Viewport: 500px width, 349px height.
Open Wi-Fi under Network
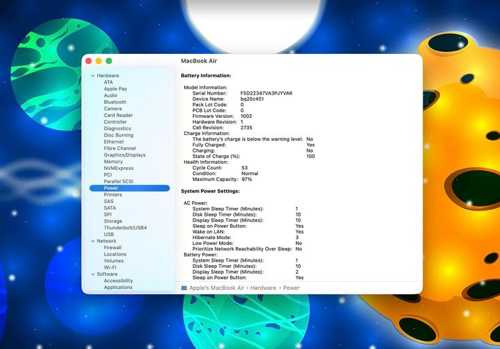[110, 268]
